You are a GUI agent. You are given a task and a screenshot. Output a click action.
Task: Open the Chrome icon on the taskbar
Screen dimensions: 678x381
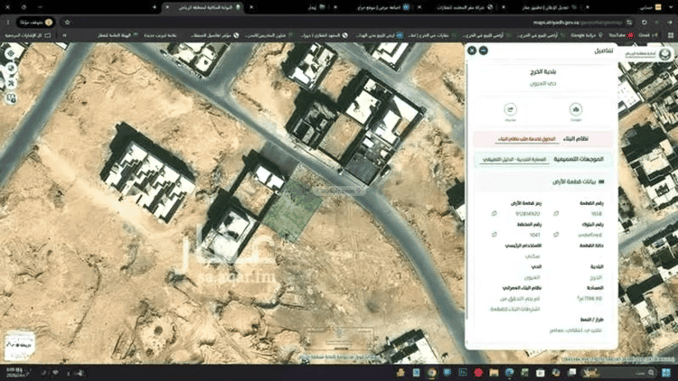tap(431, 372)
